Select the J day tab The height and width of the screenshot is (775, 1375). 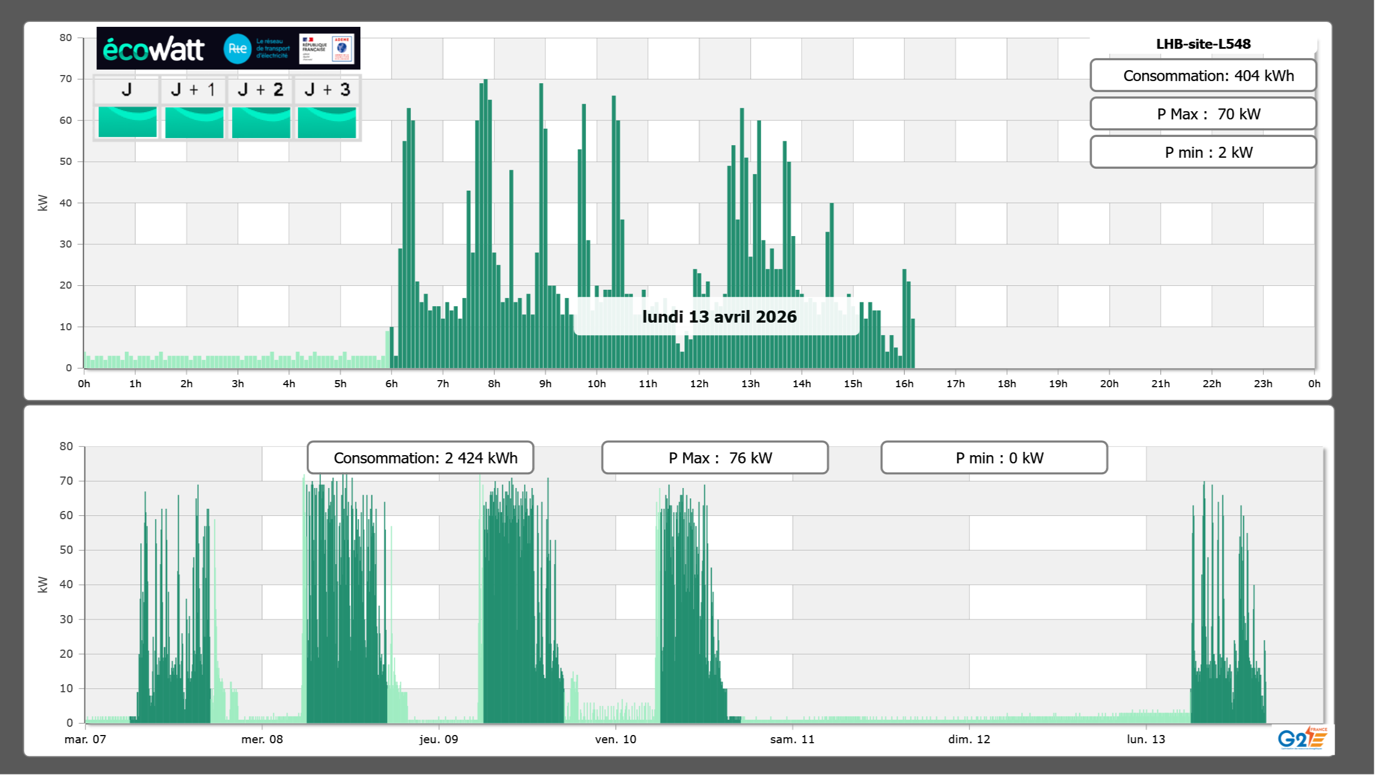(x=126, y=89)
